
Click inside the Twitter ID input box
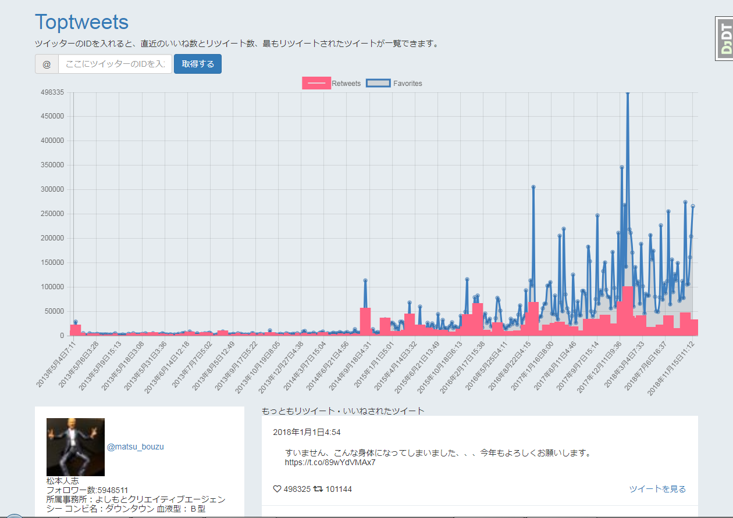coord(114,64)
